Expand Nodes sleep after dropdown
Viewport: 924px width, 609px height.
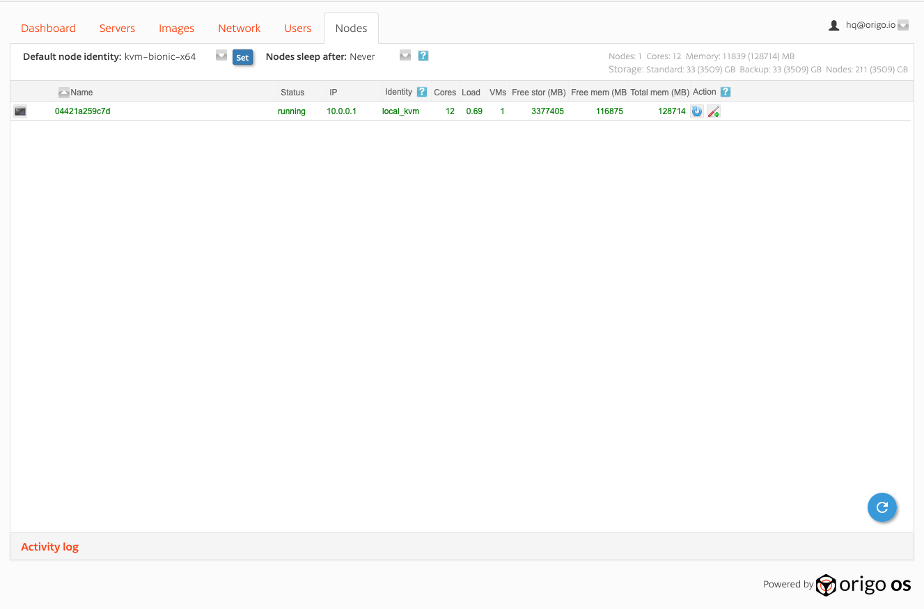(405, 56)
